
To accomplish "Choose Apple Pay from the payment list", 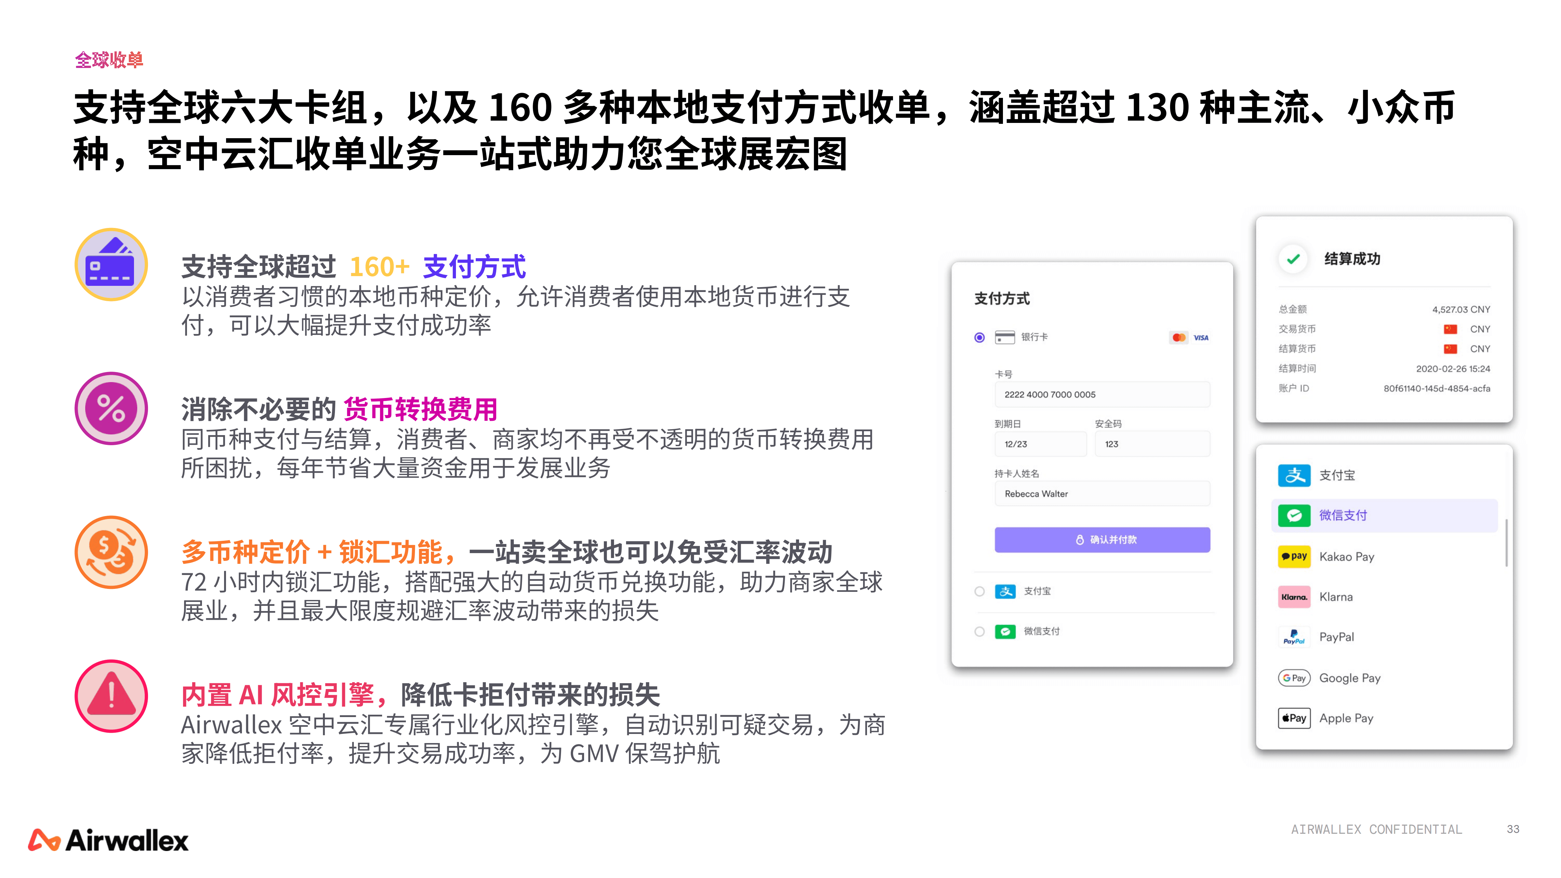I will 1385,718.
